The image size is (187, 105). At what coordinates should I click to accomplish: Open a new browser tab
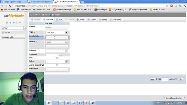(x=82, y=2)
